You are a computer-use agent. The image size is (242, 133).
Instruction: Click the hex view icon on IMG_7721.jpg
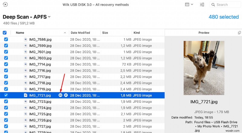[x=66, y=95]
